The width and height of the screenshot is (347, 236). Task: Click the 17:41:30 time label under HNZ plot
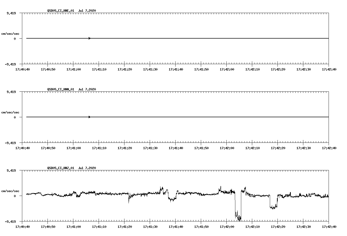tap(150, 227)
